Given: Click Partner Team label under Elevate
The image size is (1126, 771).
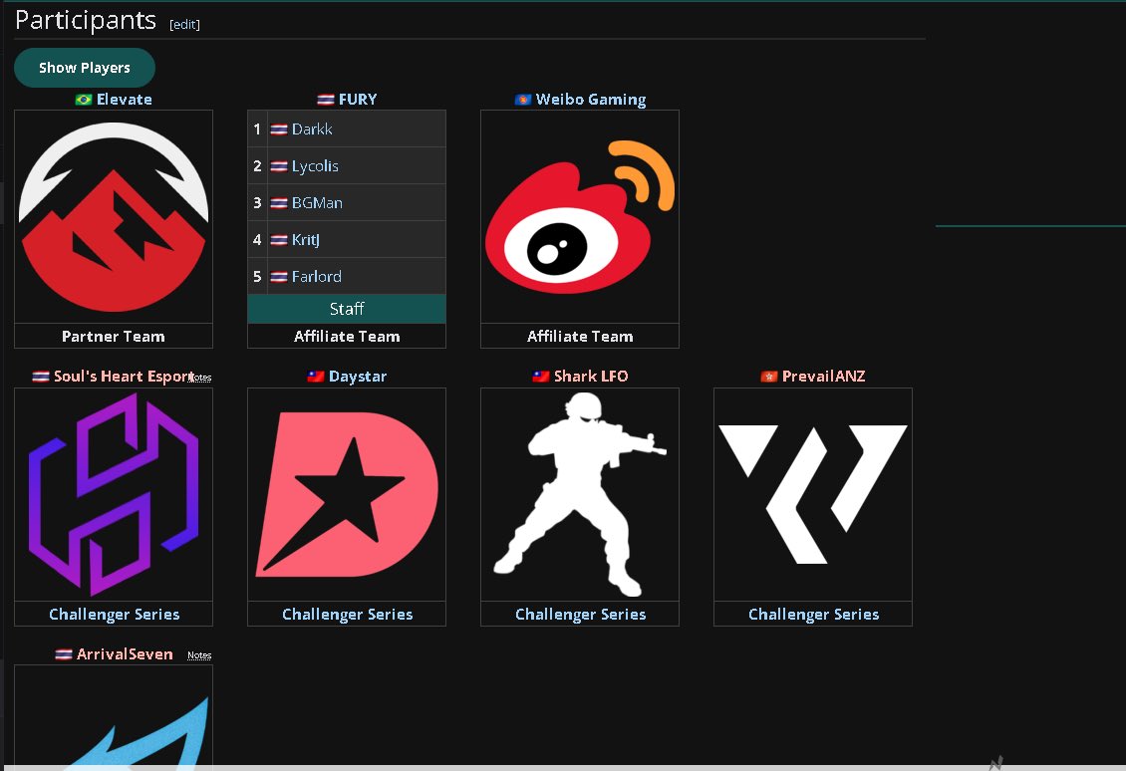Looking at the screenshot, I should pos(114,336).
